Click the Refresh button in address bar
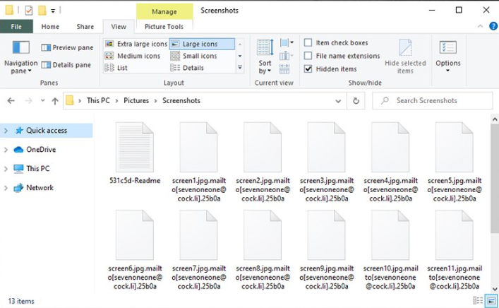 (x=356, y=101)
